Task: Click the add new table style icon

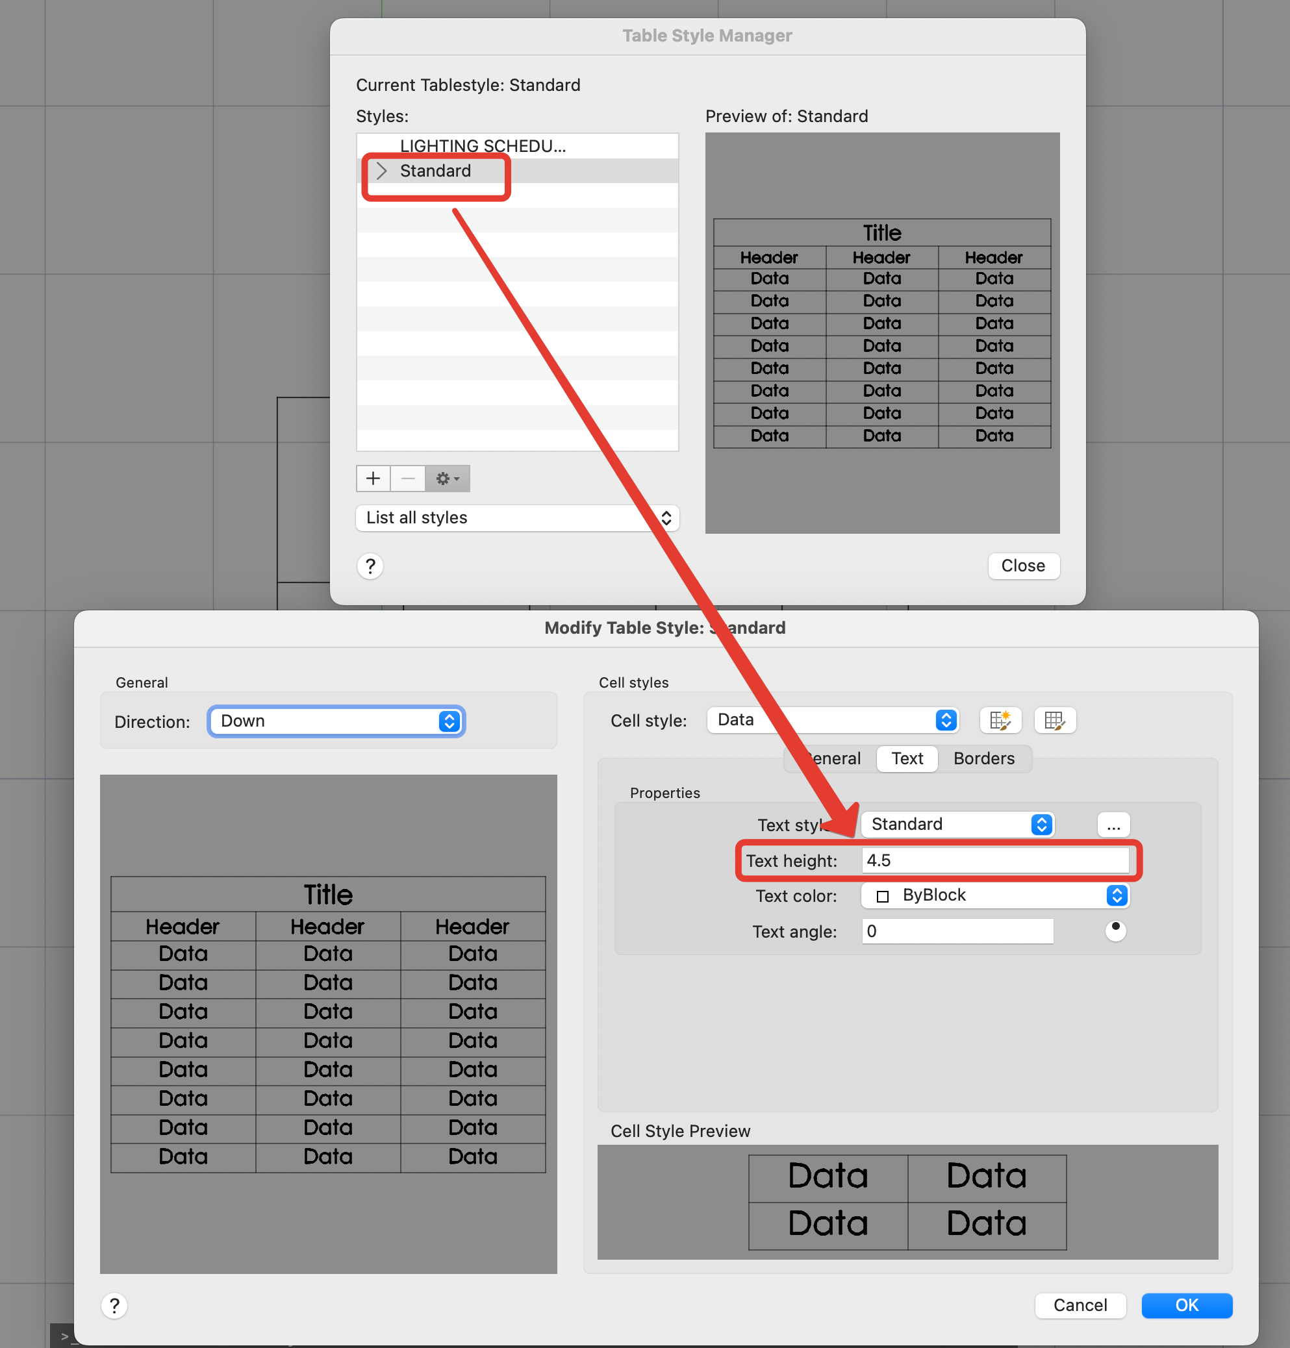Action: [x=373, y=479]
